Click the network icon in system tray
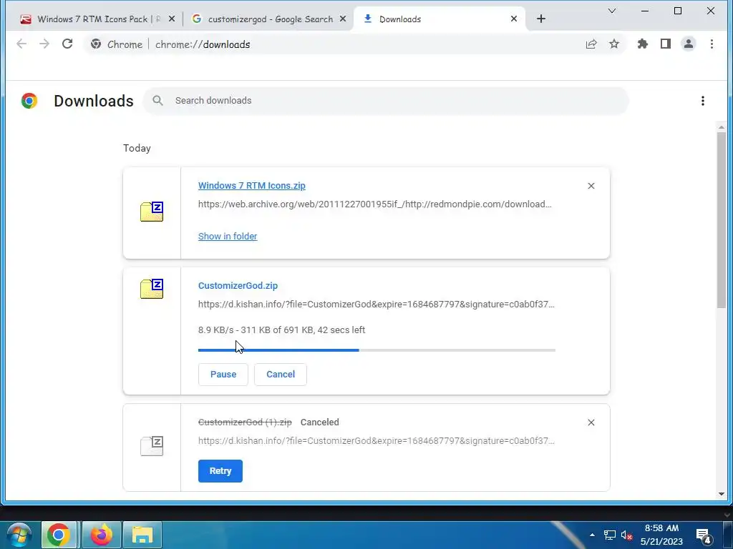This screenshot has height=549, width=733. coord(609,535)
